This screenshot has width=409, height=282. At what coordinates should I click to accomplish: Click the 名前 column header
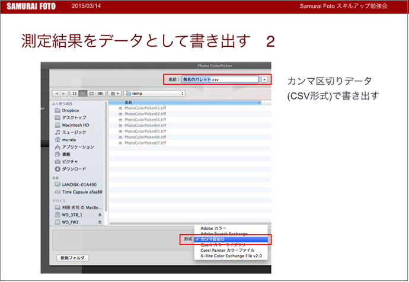185,102
